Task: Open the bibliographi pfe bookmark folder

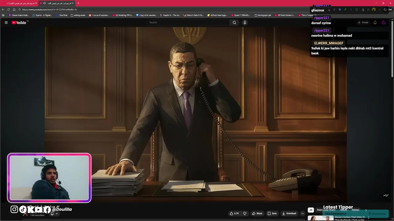Action: pyautogui.click(x=263, y=15)
